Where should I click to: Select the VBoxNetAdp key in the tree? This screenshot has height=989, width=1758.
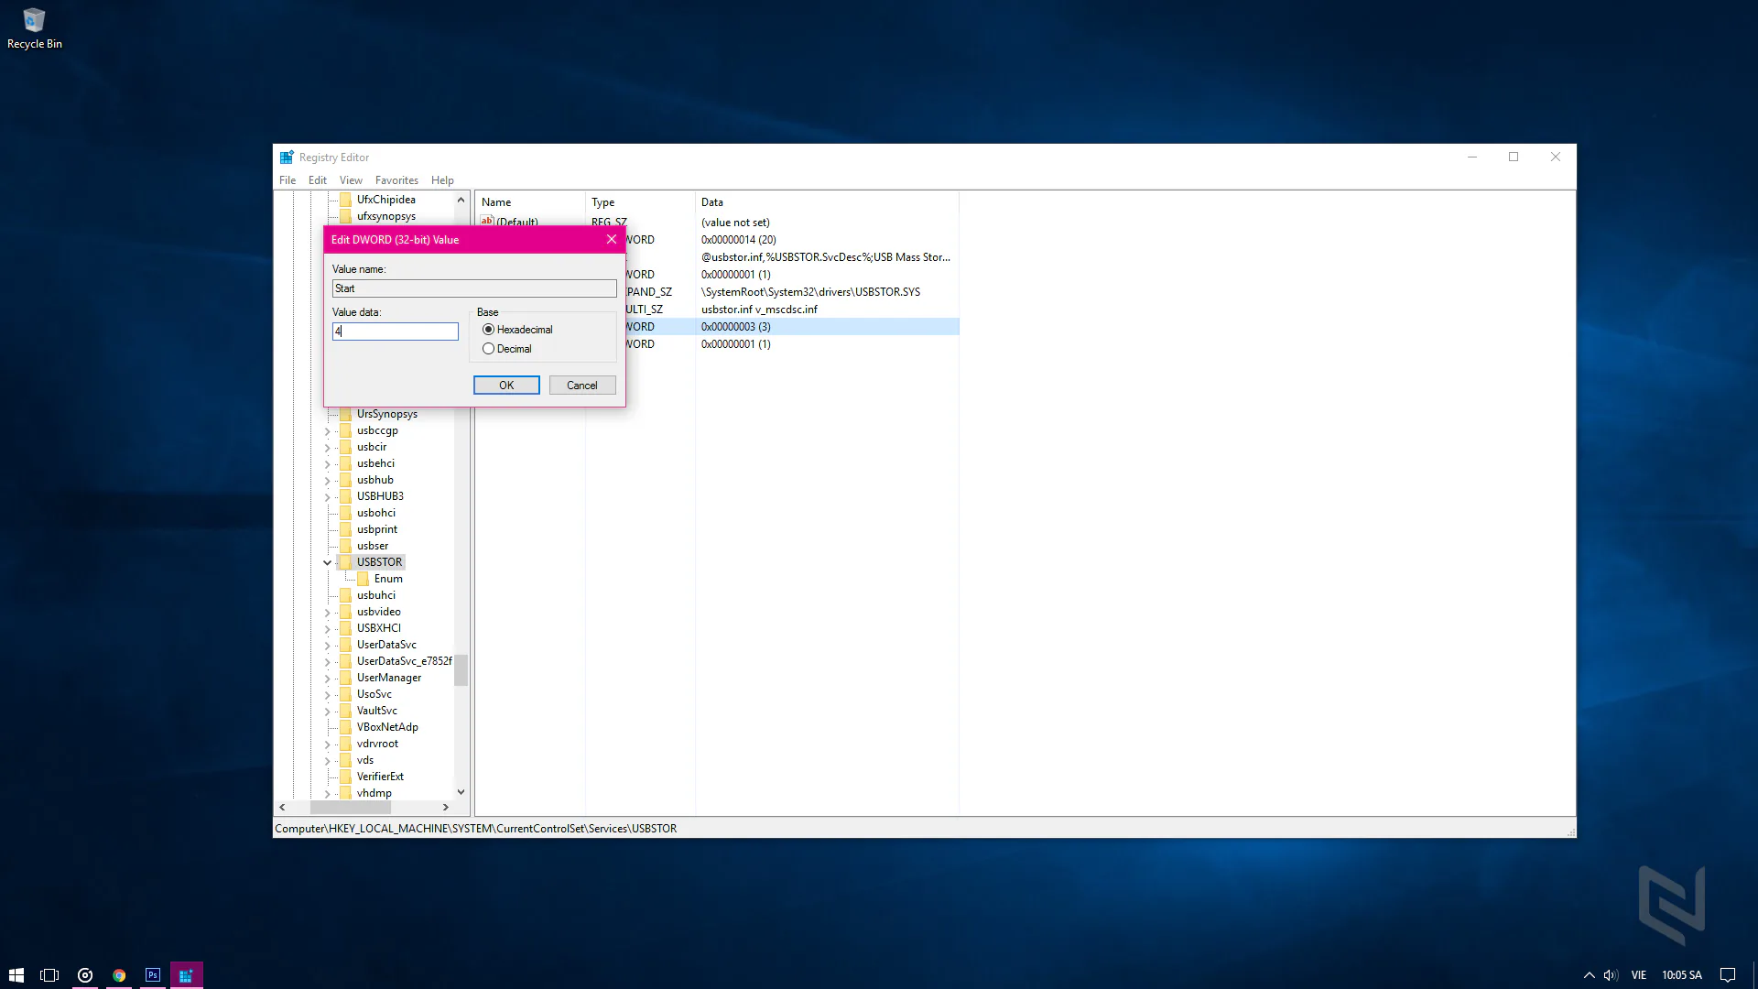[x=387, y=727]
